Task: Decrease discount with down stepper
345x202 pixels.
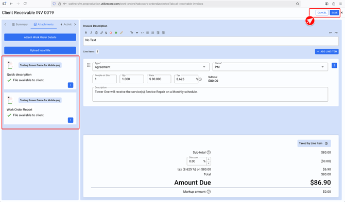Action: pos(209,163)
